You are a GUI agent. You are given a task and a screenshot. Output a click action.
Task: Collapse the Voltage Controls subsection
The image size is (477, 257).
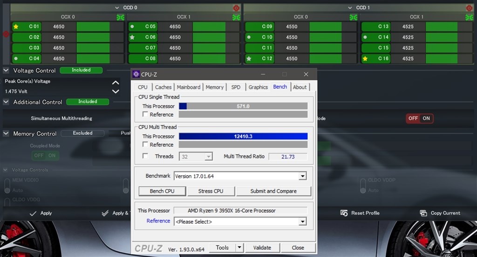pos(5,170)
